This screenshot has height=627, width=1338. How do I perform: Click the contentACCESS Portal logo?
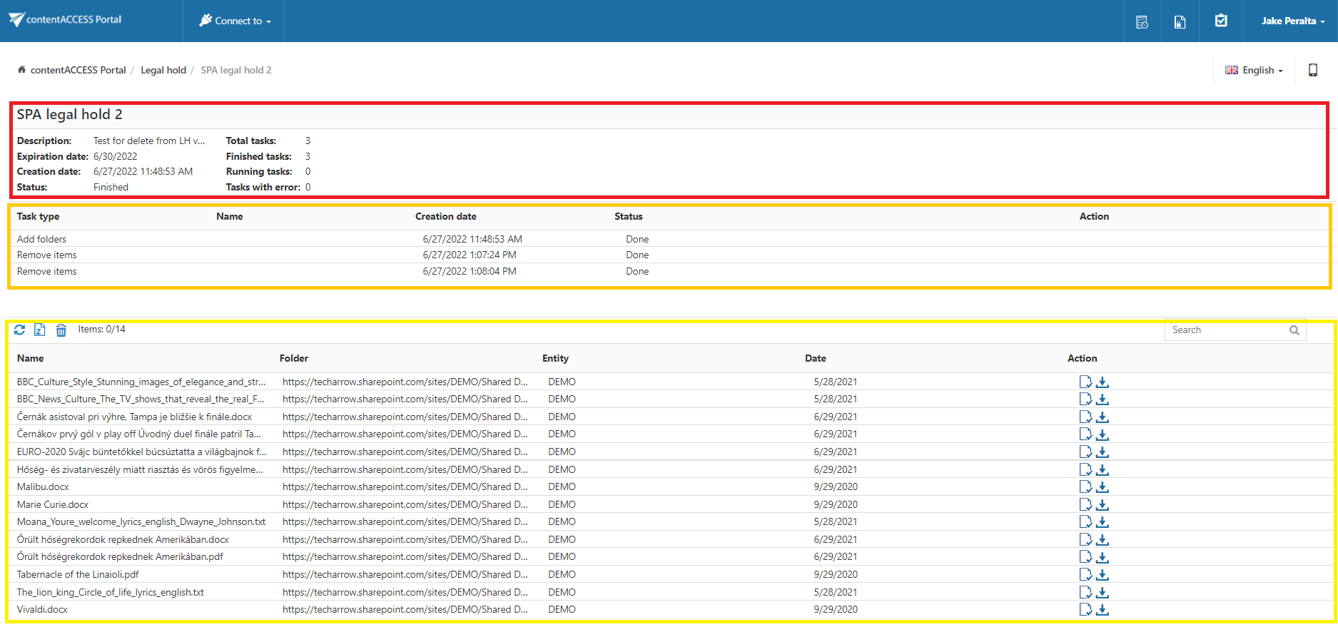coord(66,20)
